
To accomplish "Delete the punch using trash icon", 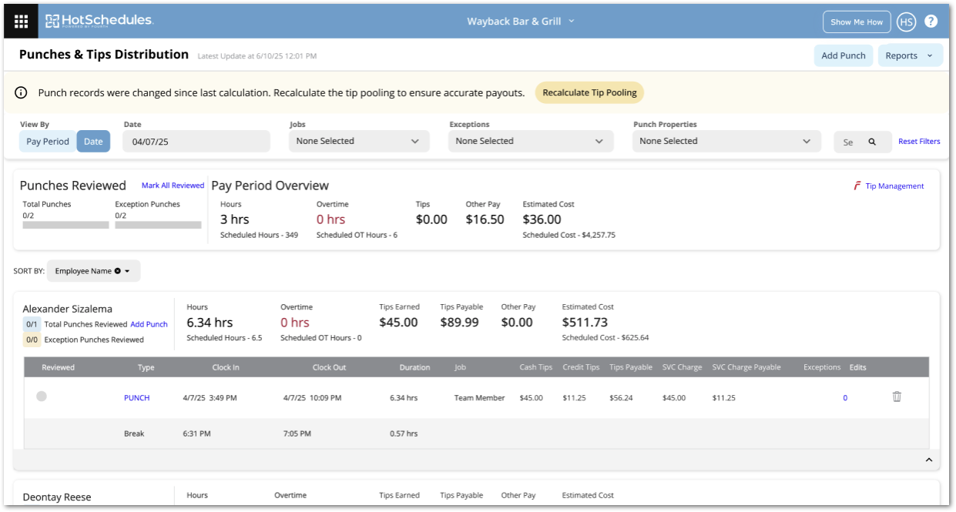I will pos(897,397).
